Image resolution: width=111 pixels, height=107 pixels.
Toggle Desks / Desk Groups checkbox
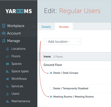(x=51, y=73)
